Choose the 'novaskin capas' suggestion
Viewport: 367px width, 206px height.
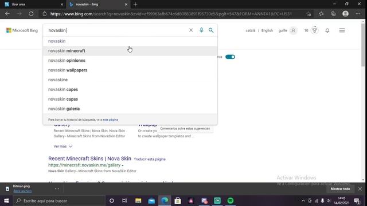[x=130, y=99]
